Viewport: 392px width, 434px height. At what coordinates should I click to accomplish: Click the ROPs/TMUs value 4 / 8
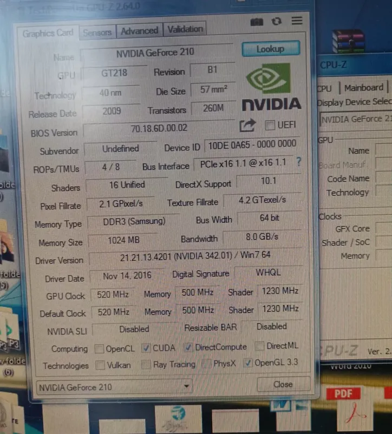[110, 167]
